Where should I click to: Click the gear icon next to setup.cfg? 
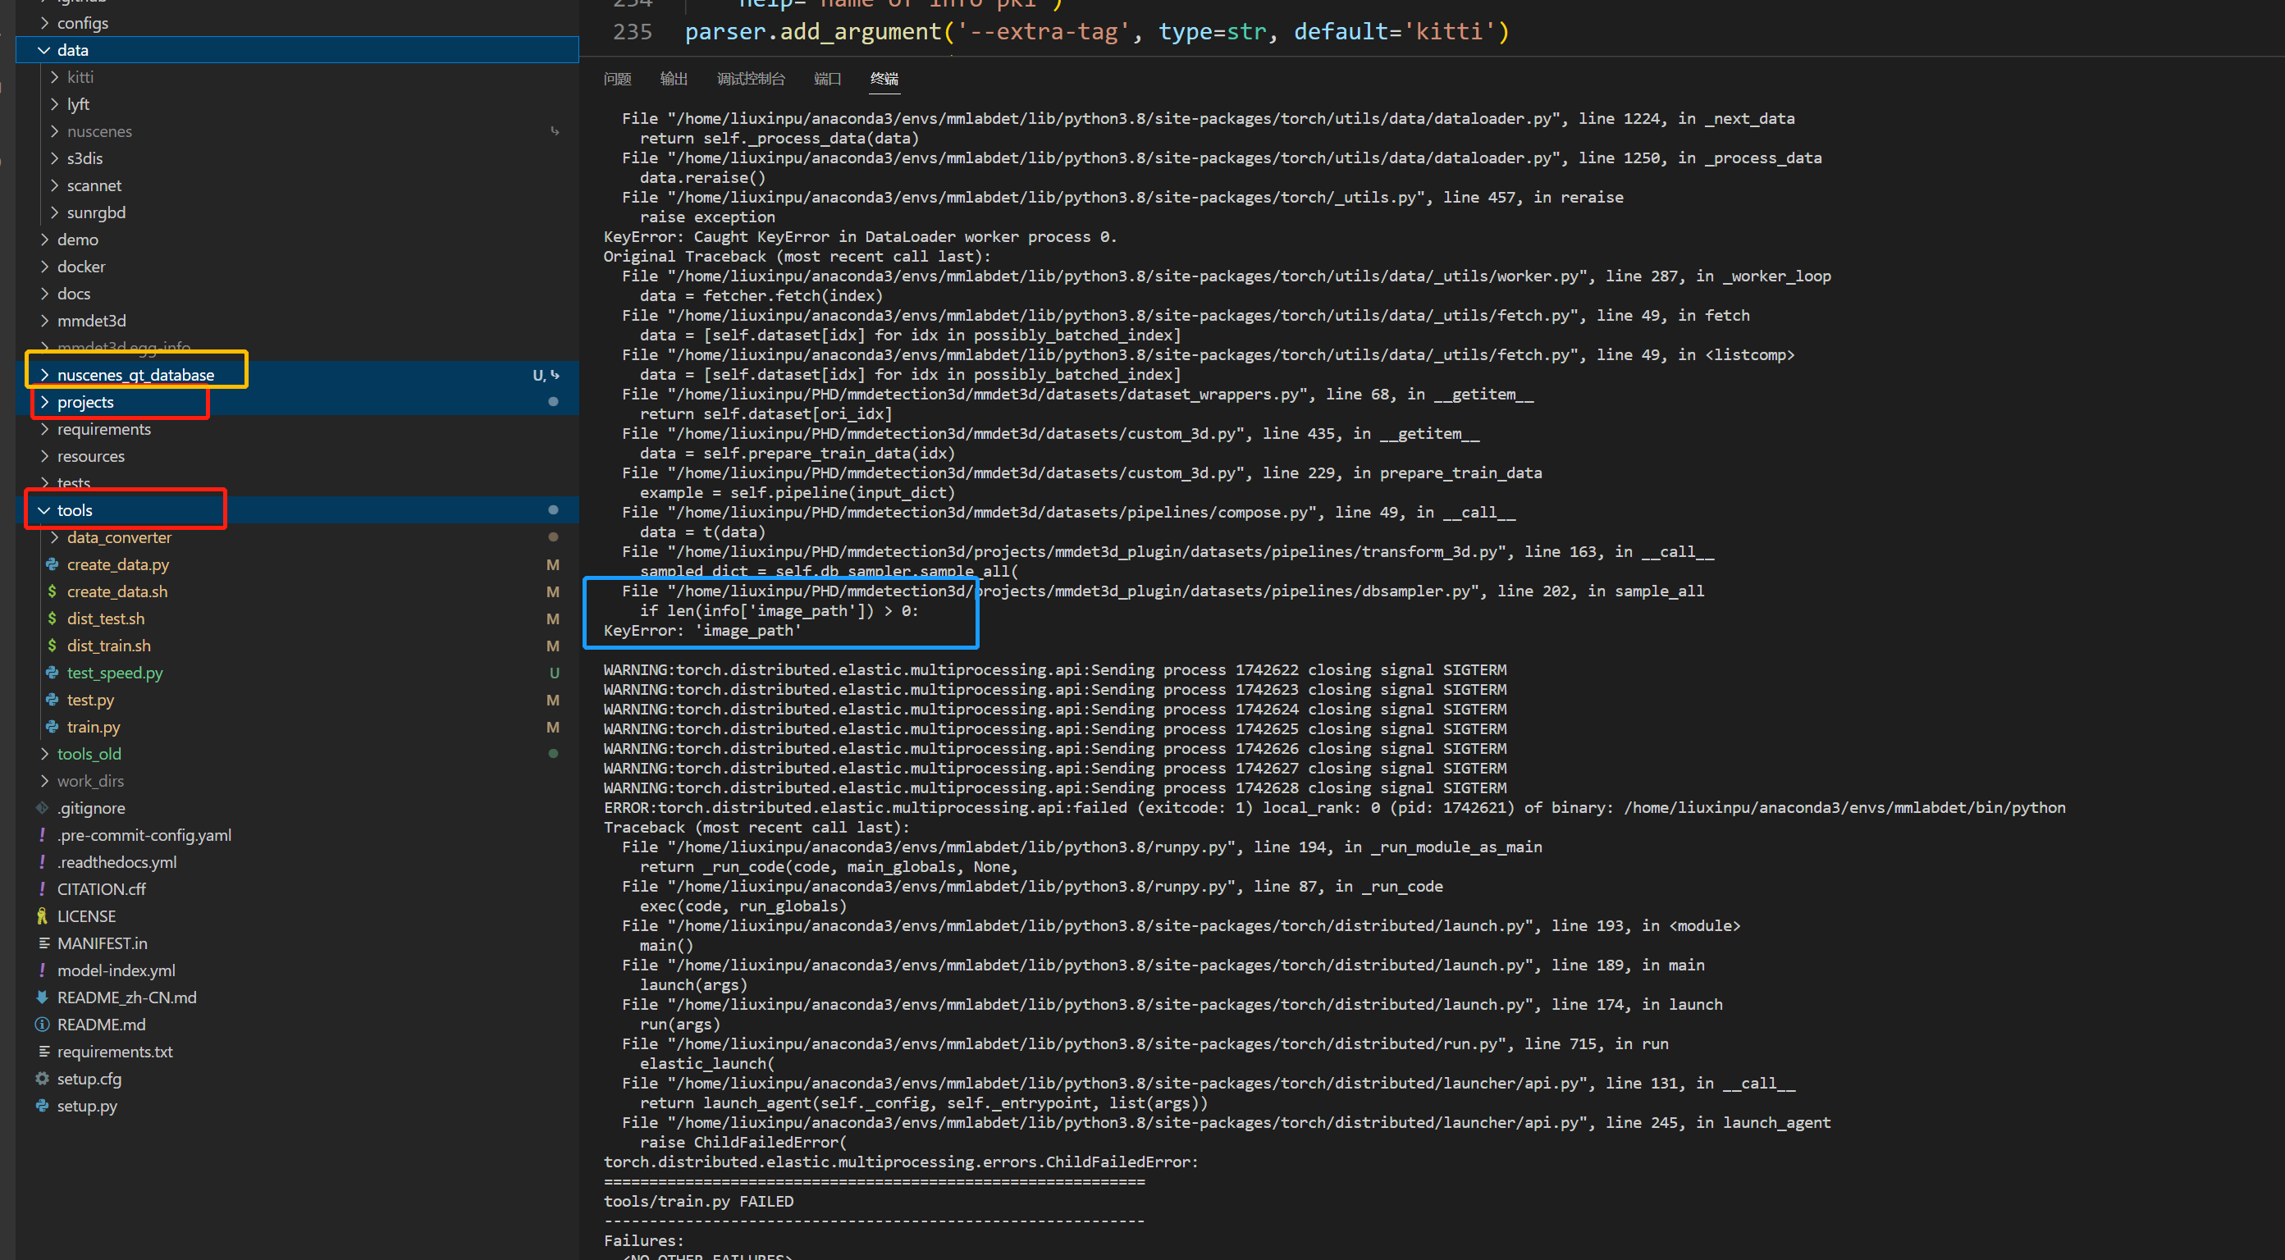(x=42, y=1078)
